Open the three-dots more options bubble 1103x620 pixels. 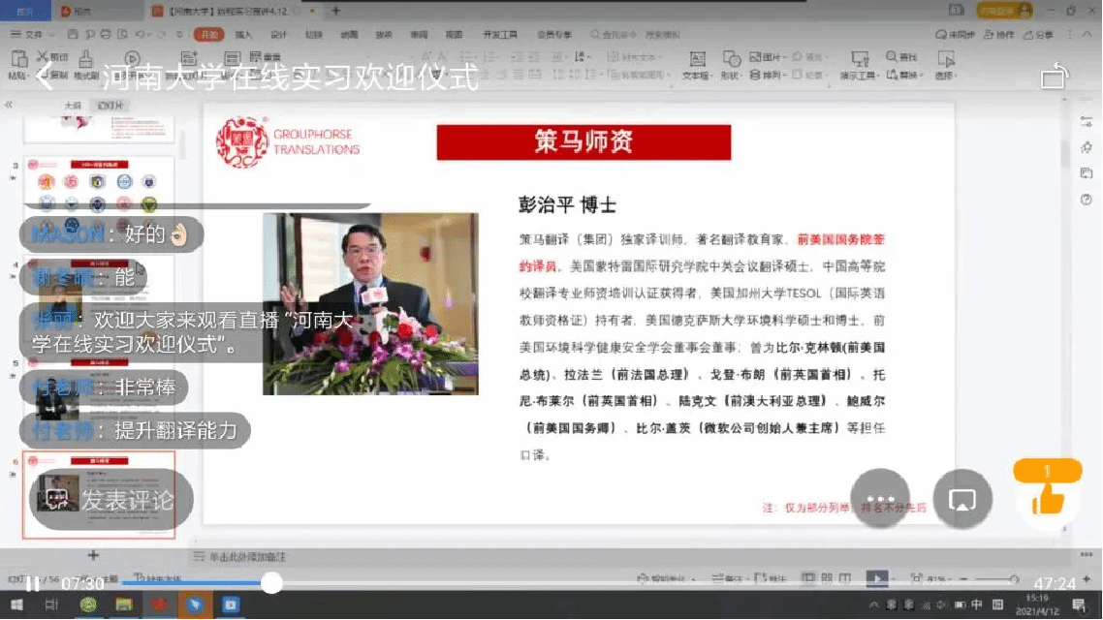(x=880, y=498)
